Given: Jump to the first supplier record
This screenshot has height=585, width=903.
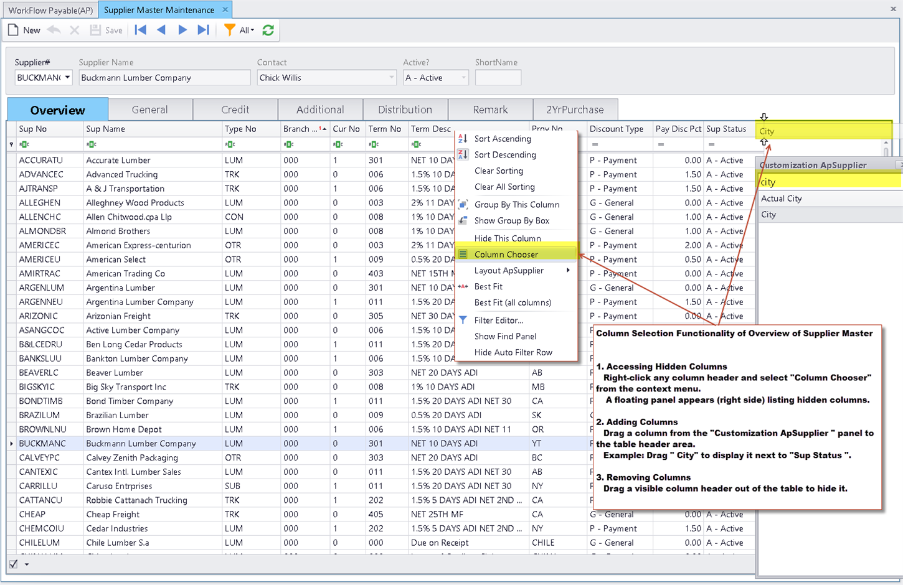Looking at the screenshot, I should pos(141,30).
